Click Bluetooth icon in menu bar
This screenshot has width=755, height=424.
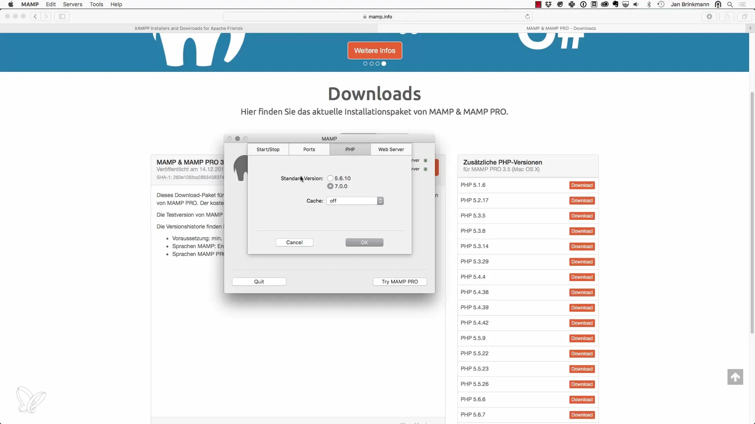[649, 4]
